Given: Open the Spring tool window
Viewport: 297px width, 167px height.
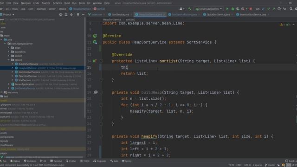Looking at the screenshot, I should tap(127, 161).
